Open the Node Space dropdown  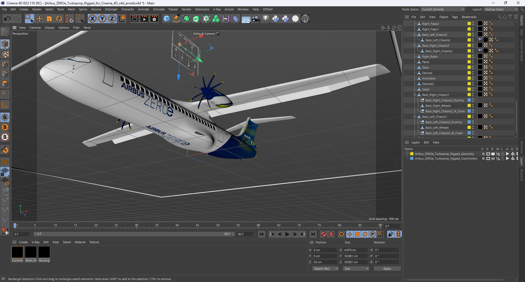tap(443, 9)
